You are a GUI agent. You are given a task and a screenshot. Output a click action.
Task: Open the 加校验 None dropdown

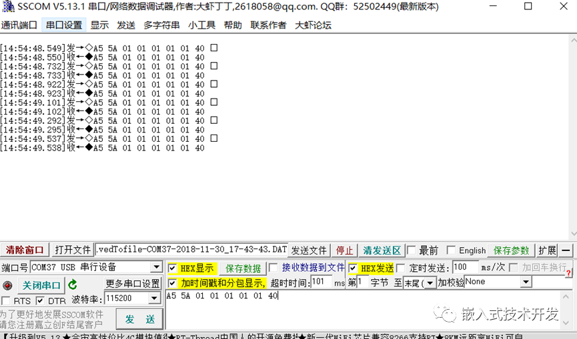click(x=526, y=282)
